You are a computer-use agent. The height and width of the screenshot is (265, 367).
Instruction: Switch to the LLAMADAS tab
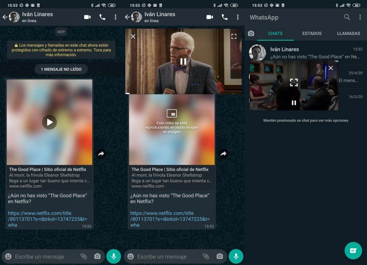pyautogui.click(x=348, y=33)
